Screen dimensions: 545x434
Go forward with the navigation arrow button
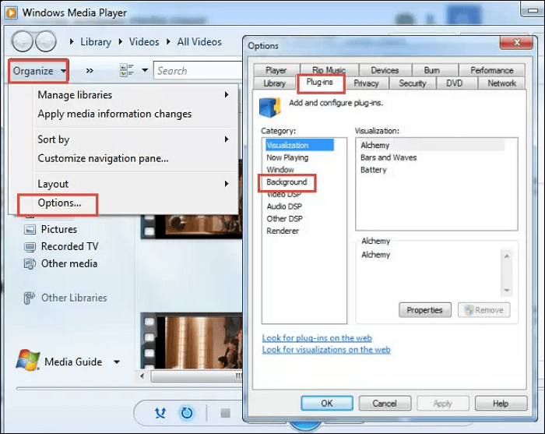46,42
